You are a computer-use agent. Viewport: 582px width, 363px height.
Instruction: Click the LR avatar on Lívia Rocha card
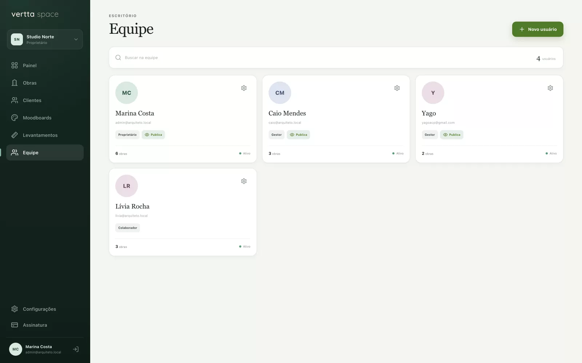click(127, 186)
